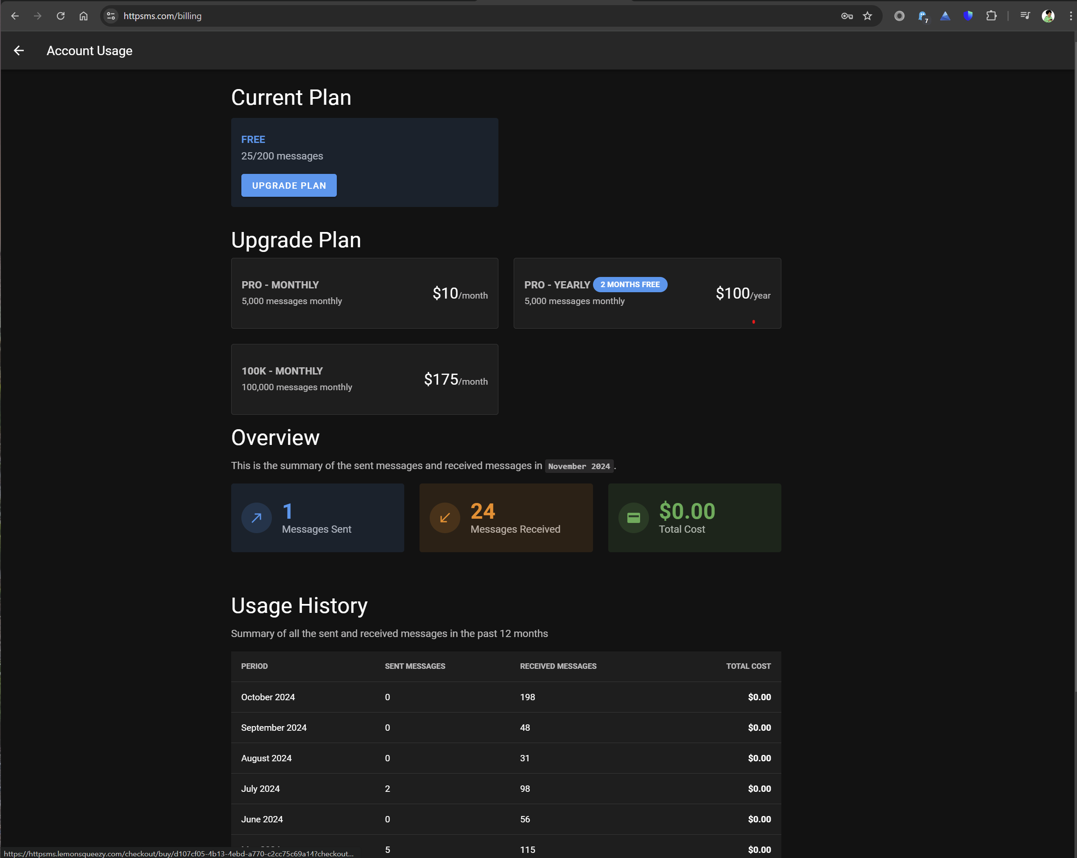The width and height of the screenshot is (1077, 858).
Task: Click the June 2024 row
Action: [x=506, y=819]
